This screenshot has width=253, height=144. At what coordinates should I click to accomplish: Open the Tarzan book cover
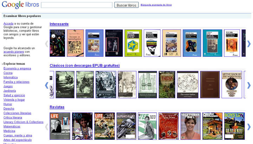[x=167, y=84]
